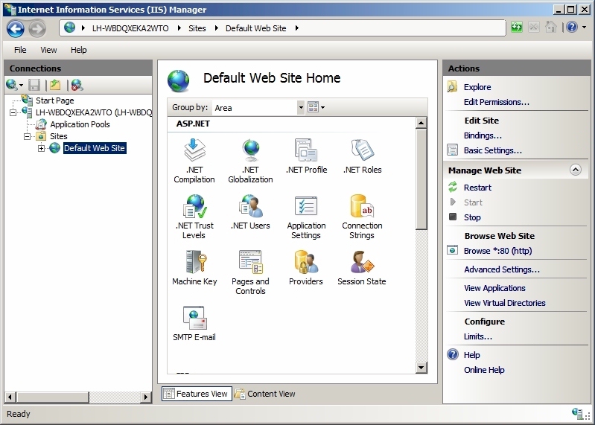
Task: Open the Help menu
Action: pos(78,50)
